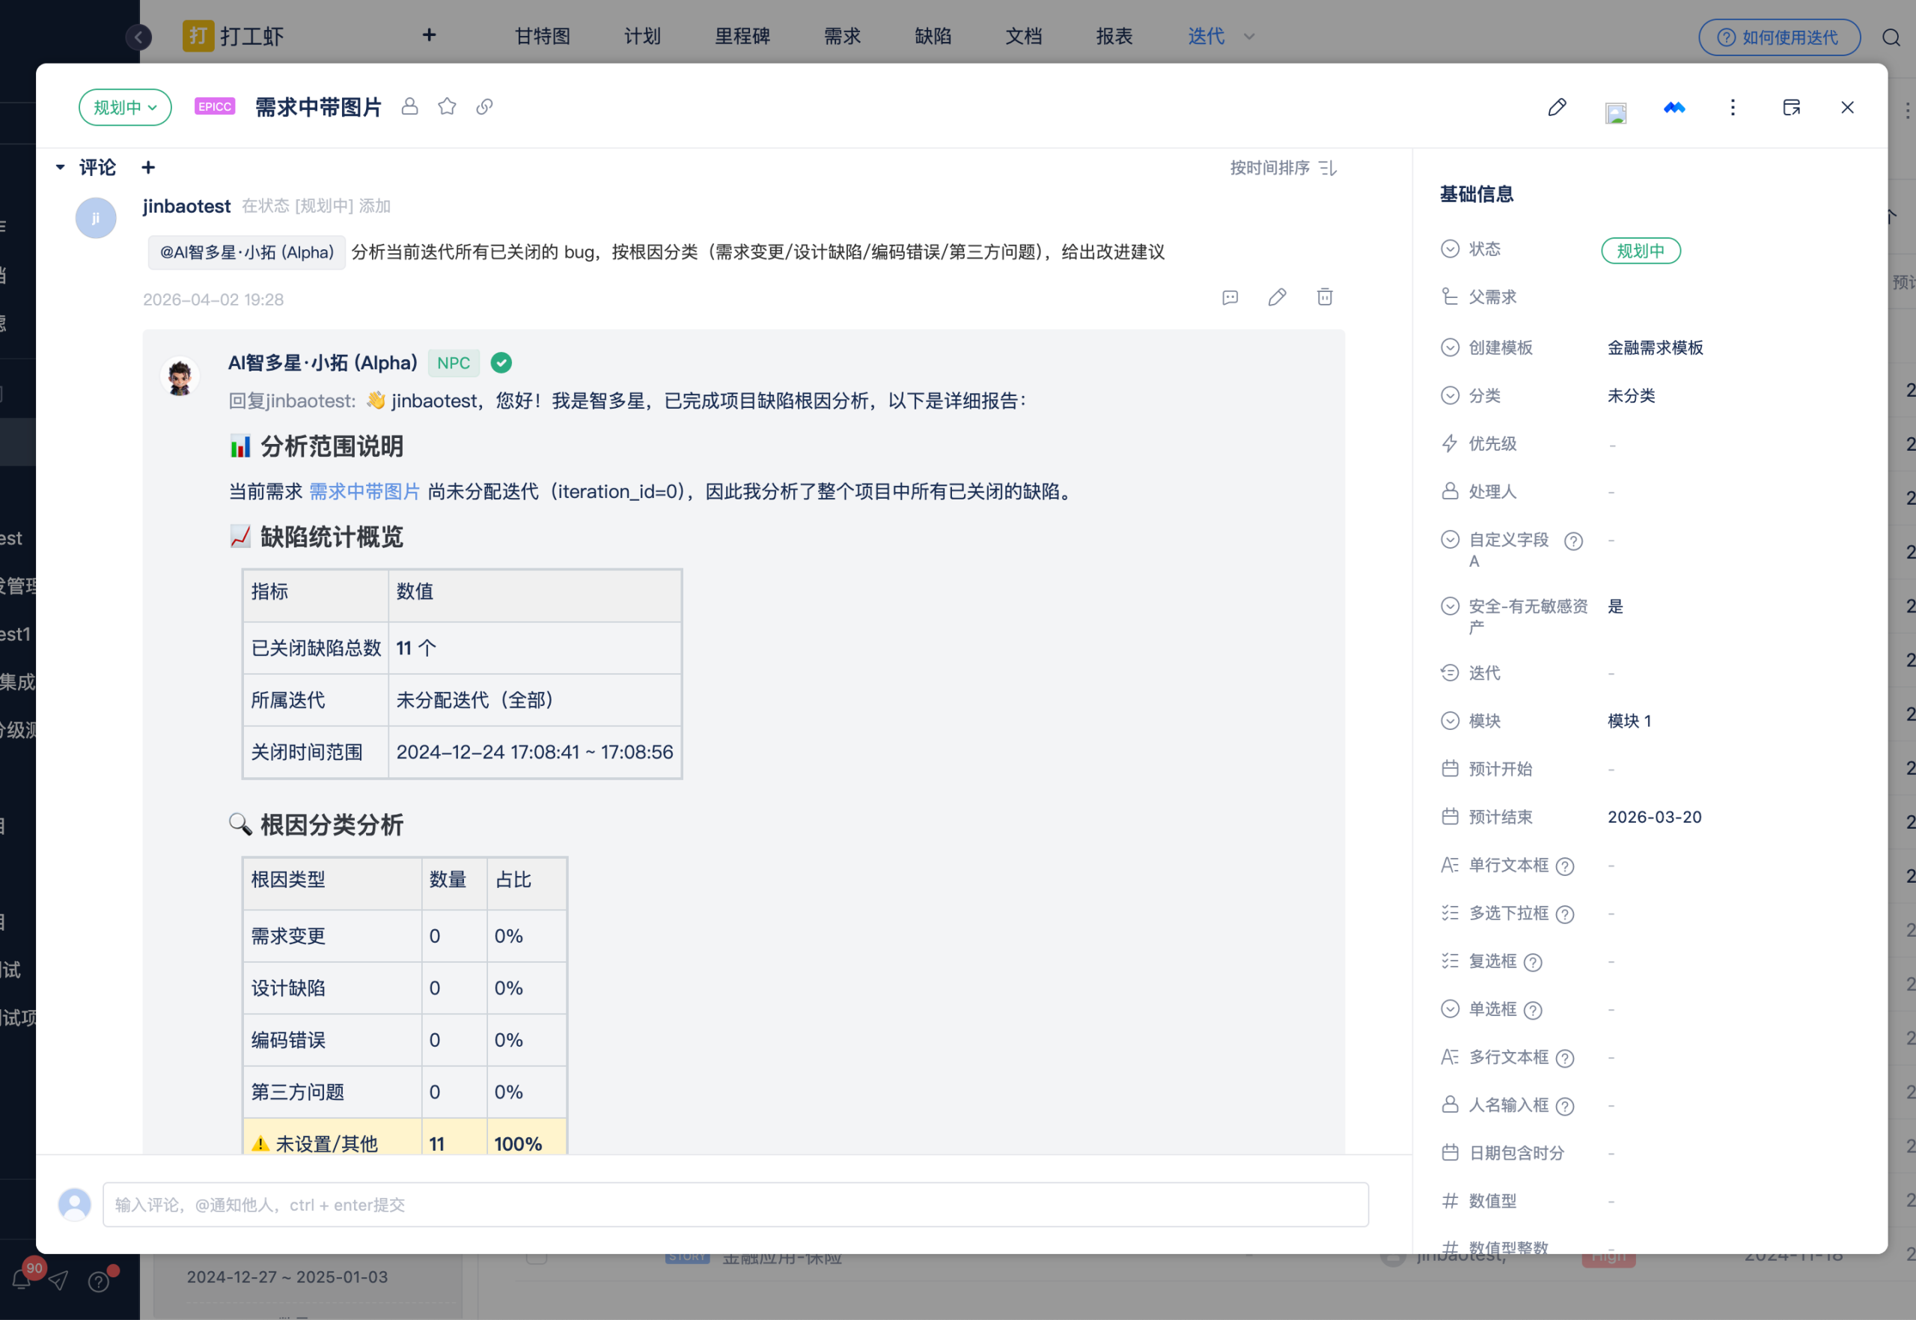Focus the comment input field
Viewport: 1916px width, 1320px height.
click(735, 1204)
